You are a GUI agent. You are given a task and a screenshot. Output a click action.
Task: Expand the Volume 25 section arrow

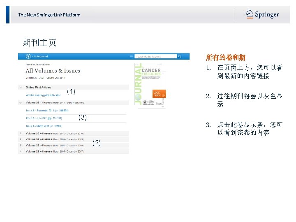tap(21, 133)
